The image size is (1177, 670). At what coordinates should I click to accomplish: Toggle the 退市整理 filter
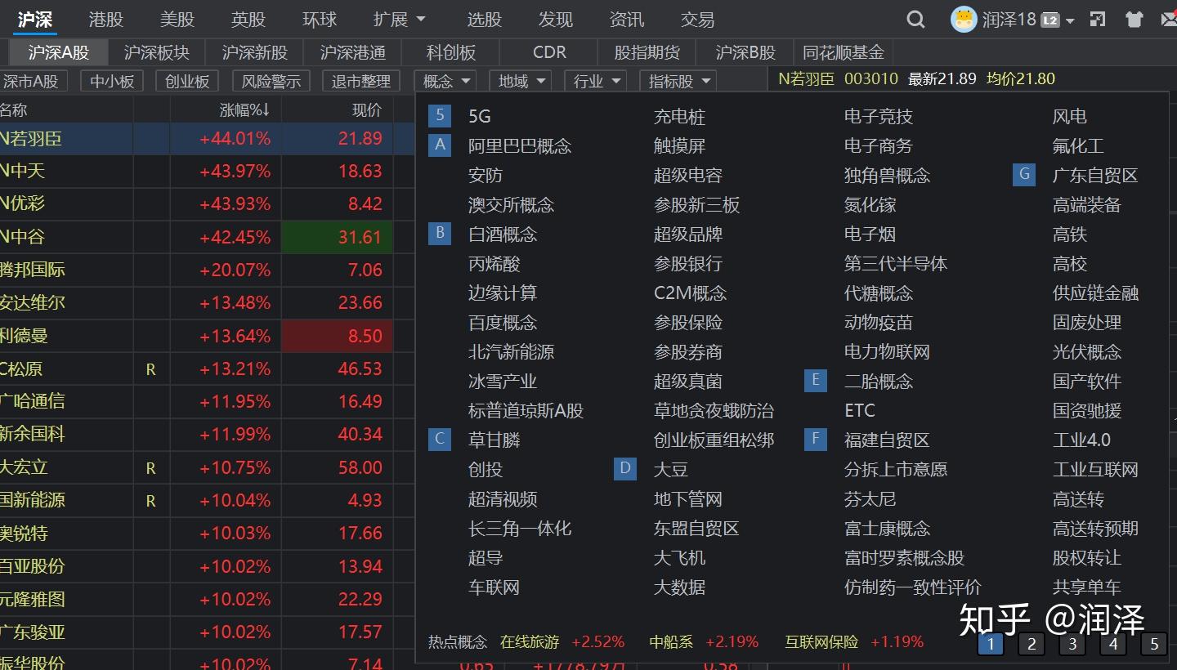click(x=361, y=81)
